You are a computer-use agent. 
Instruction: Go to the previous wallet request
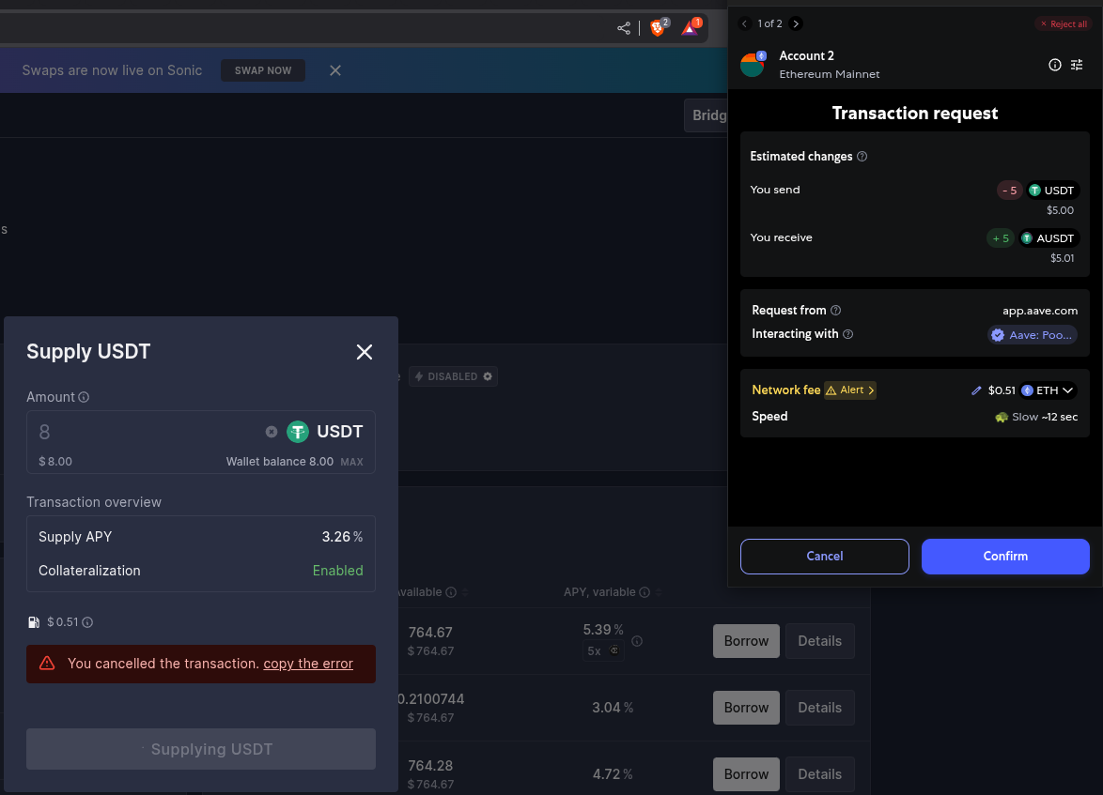(744, 23)
